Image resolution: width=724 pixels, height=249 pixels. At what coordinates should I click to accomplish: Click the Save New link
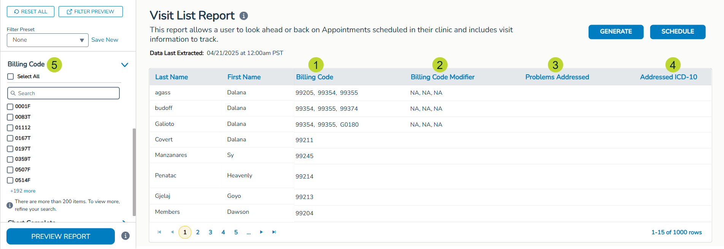pos(105,40)
